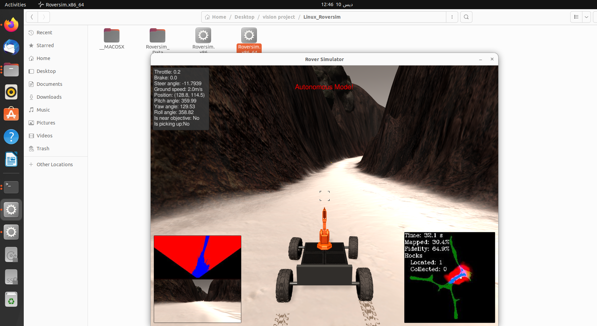Open Ubuntu Software from the dock
The image size is (597, 326).
tap(11, 114)
